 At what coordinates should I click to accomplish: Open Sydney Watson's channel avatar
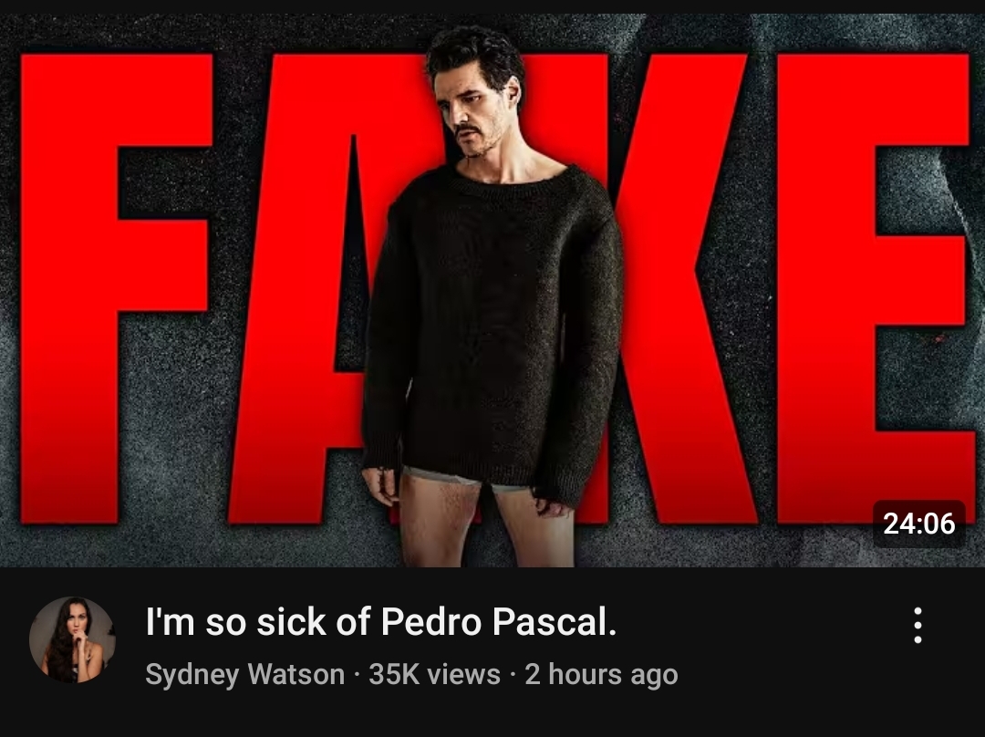coord(72,639)
